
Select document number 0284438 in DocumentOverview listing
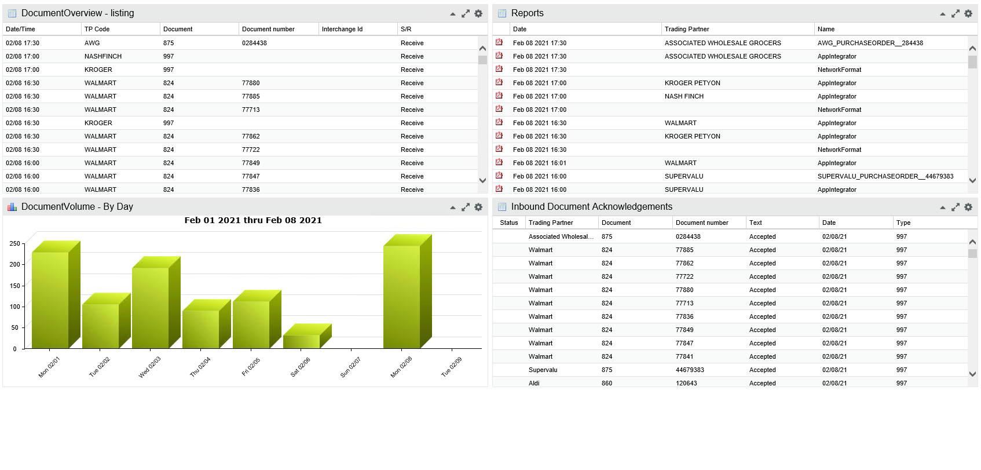pyautogui.click(x=254, y=43)
